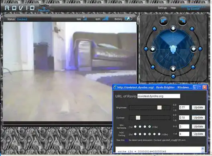Image resolution: width=212 pixels, height=156 pixels.
Task: Select the first AGC Ceiling radio button
Action: [135, 134]
